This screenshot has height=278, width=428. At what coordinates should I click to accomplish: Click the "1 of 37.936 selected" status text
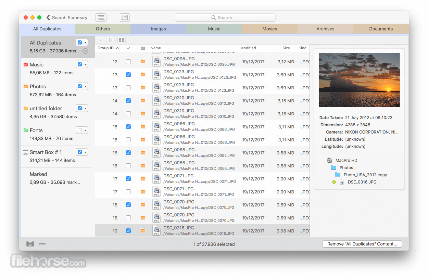tap(214, 244)
